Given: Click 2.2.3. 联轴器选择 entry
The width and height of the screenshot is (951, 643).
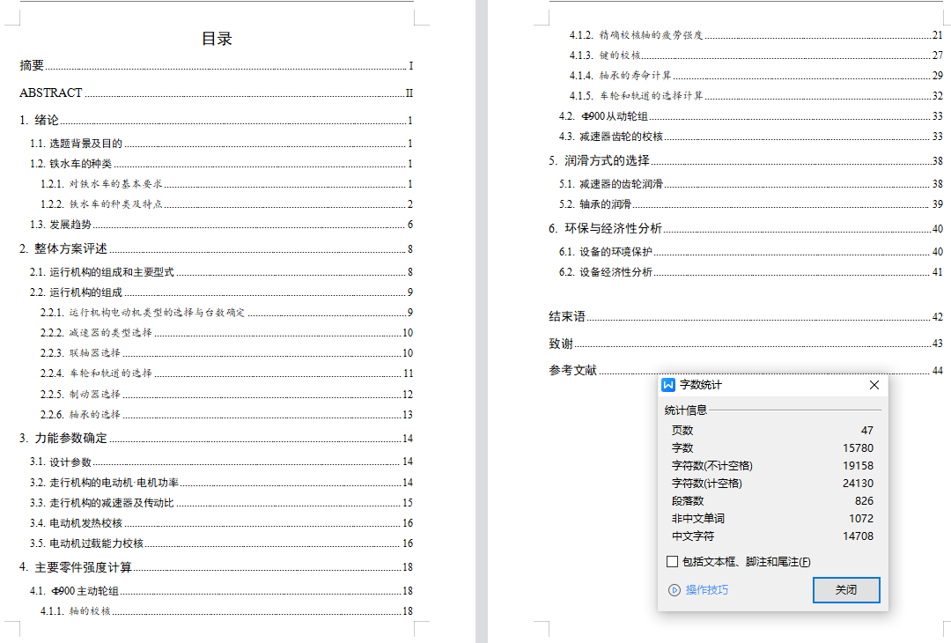Looking at the screenshot, I should click(227, 353).
